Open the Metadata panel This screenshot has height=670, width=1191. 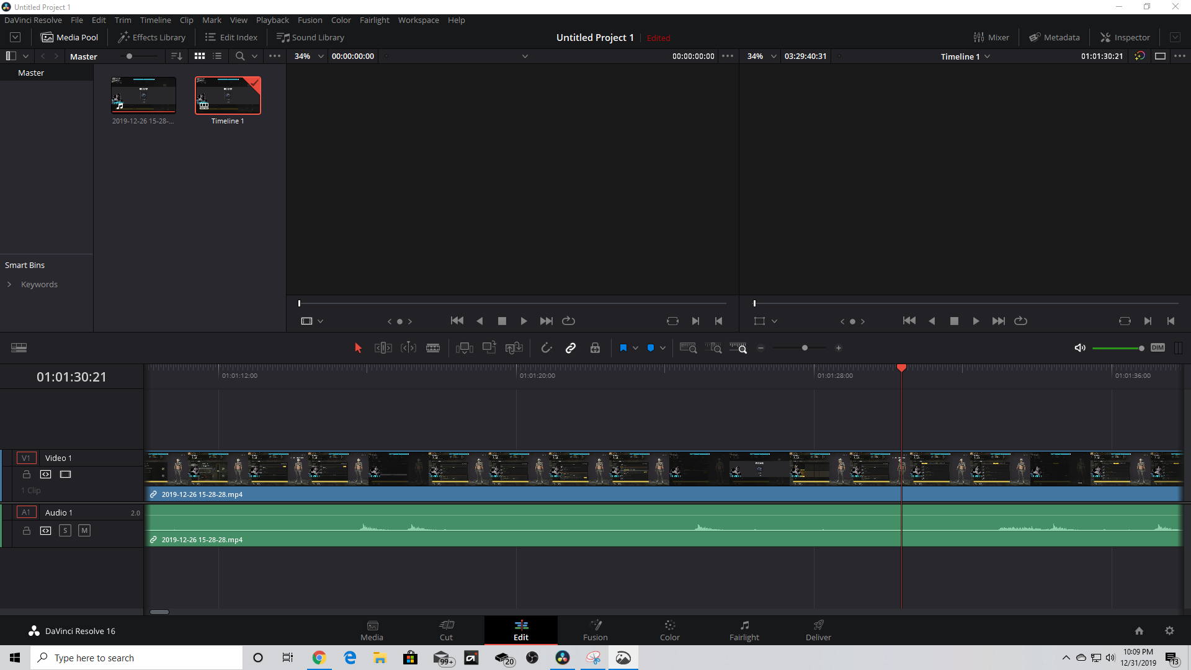1055,37
